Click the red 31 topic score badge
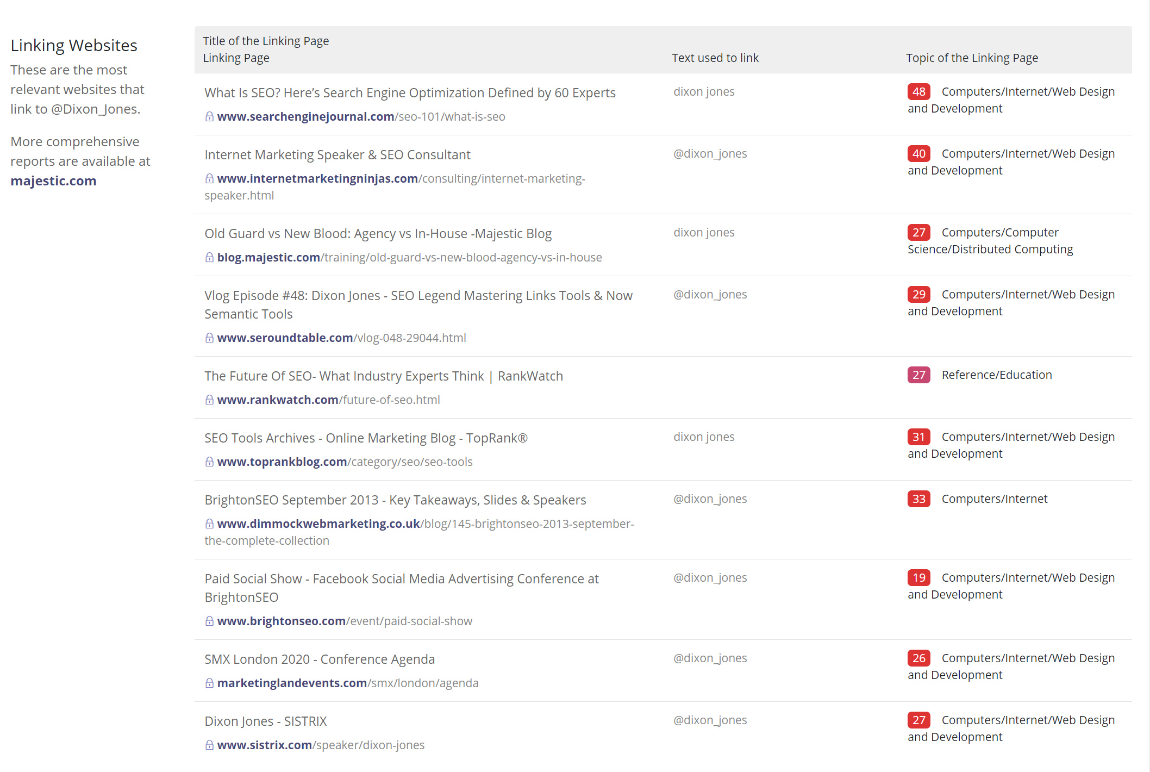Screen dimensions: 1150x772 919,437
